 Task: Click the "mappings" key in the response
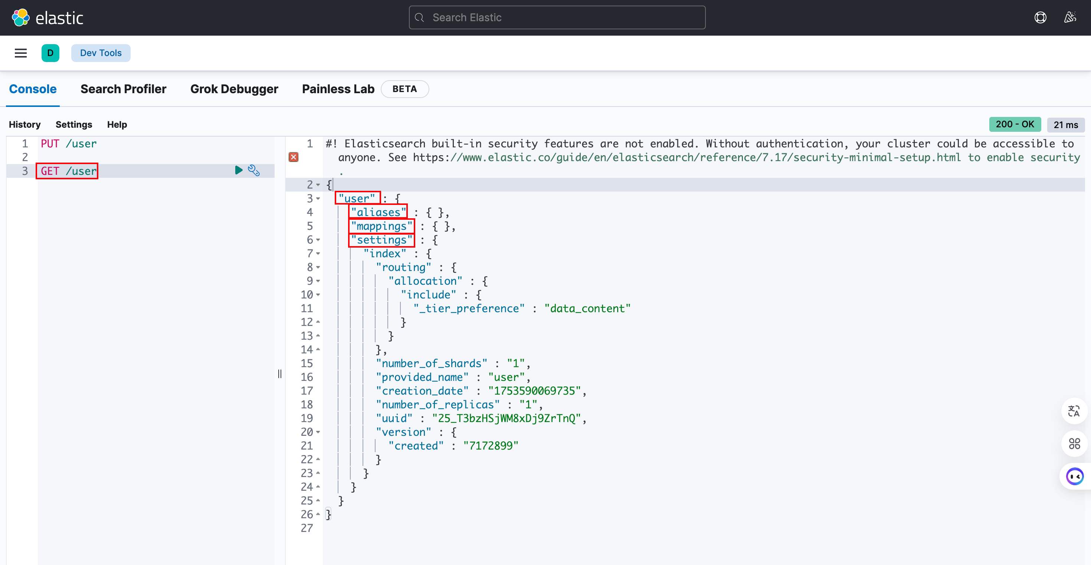pyautogui.click(x=381, y=226)
